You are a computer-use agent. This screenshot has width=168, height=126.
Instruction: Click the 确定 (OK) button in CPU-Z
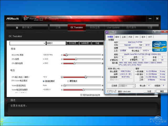[x=162, y=91]
